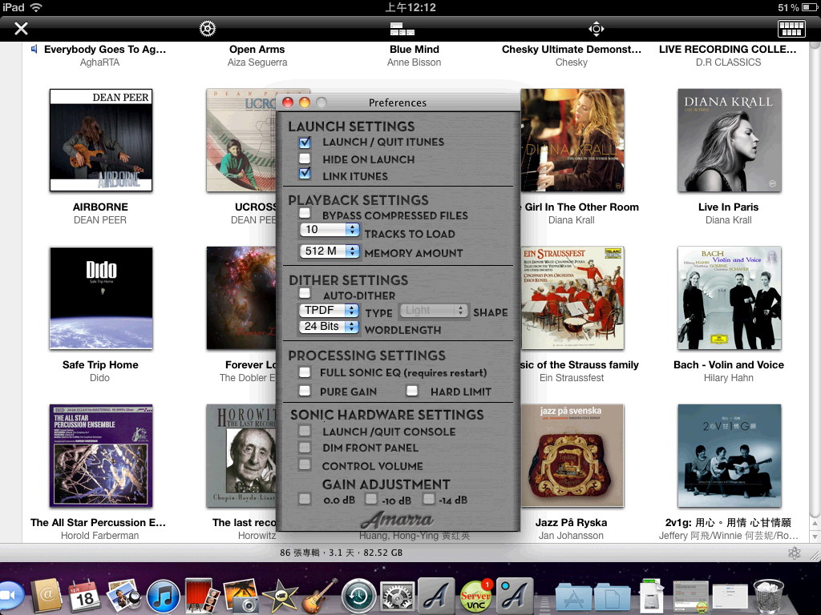Tap the crosshair pointer-mode icon in the top toolbar
The height and width of the screenshot is (615, 821).
[x=596, y=28]
